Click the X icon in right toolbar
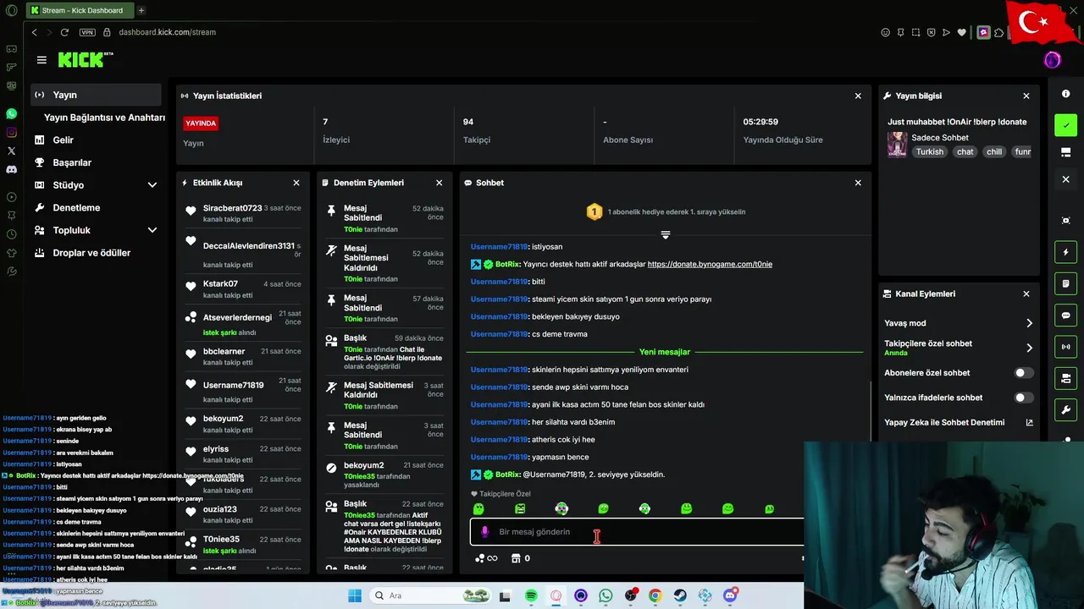Viewport: 1084px width, 609px height. (x=1065, y=179)
